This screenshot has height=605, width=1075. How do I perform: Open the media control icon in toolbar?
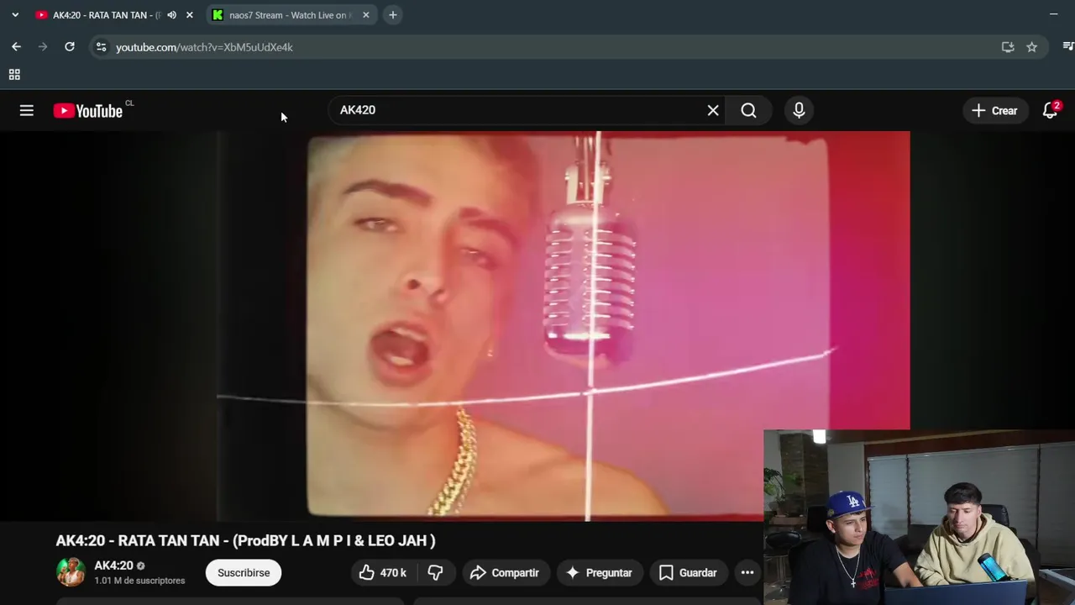[x=1067, y=47]
